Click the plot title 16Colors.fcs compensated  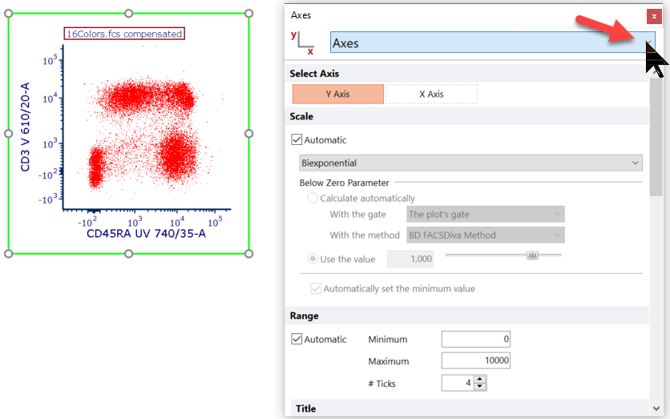[124, 34]
